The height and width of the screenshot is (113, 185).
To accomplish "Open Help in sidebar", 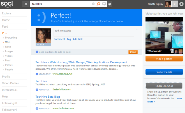I will [x=5, y=97].
